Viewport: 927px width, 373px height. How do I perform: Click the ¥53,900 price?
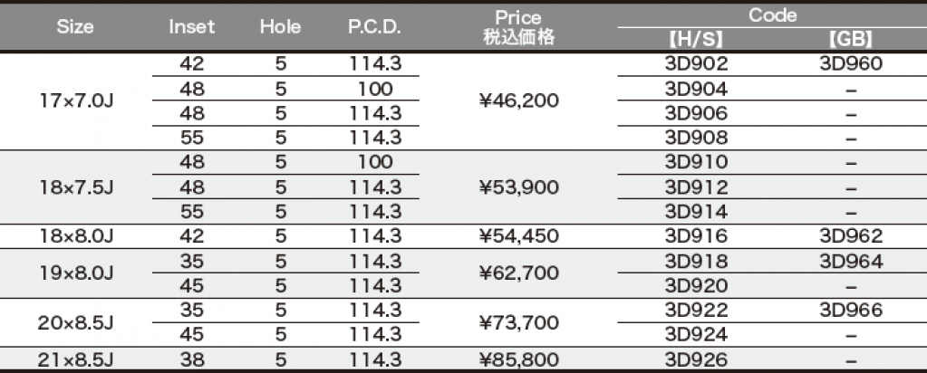click(x=518, y=187)
